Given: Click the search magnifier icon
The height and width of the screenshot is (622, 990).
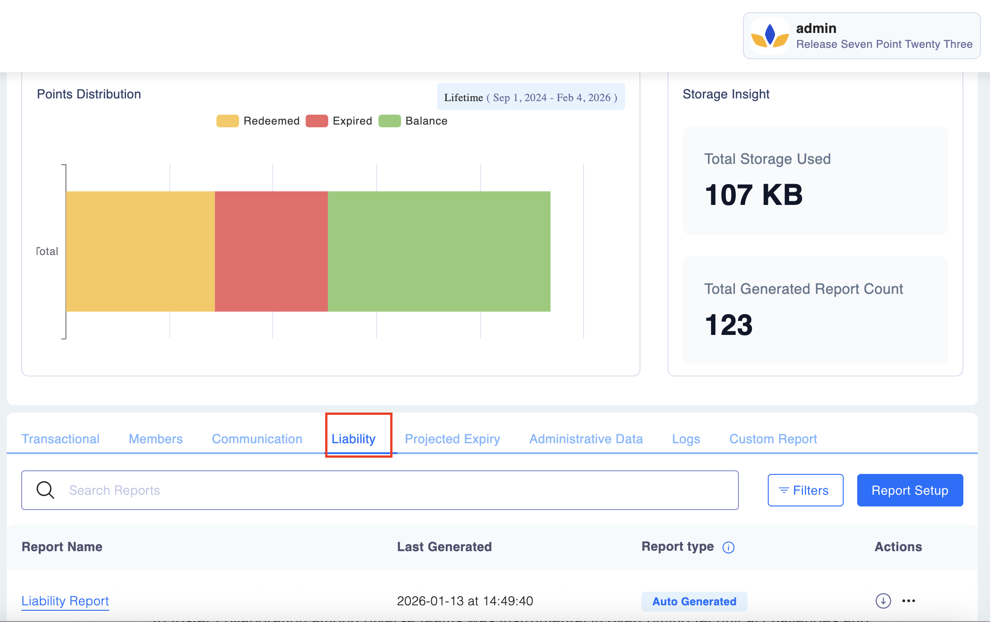Looking at the screenshot, I should pyautogui.click(x=45, y=490).
